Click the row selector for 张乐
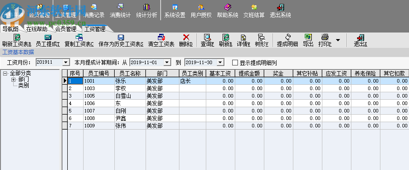409x170 pixels. click(65, 81)
